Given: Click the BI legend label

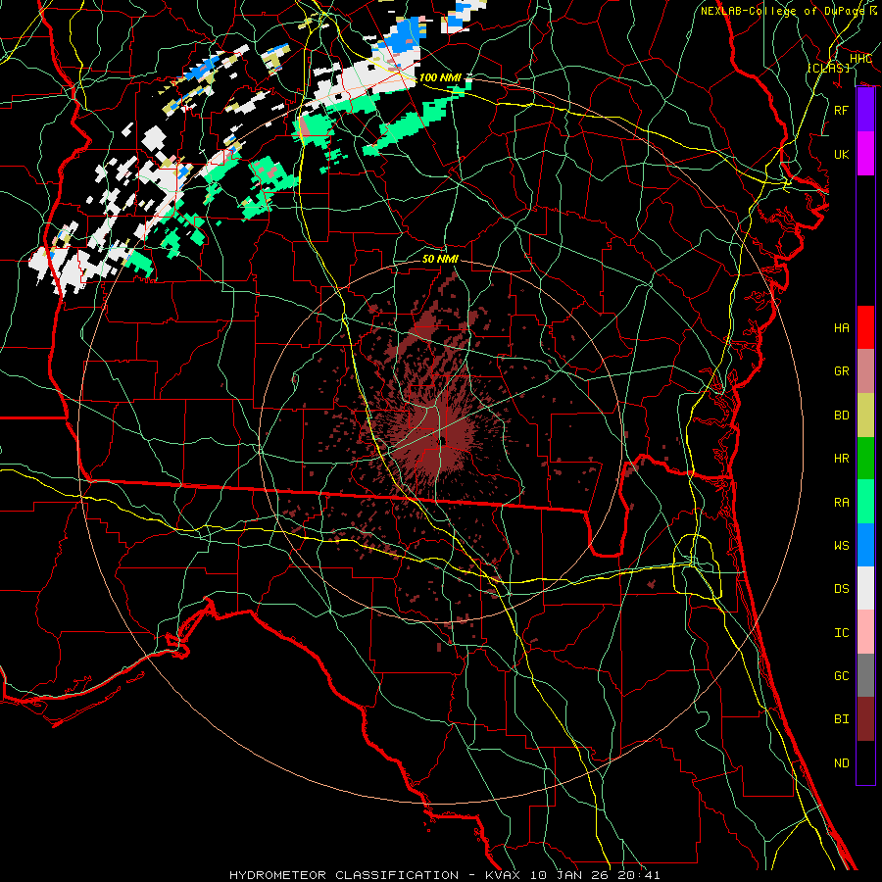Looking at the screenshot, I should 841,719.
